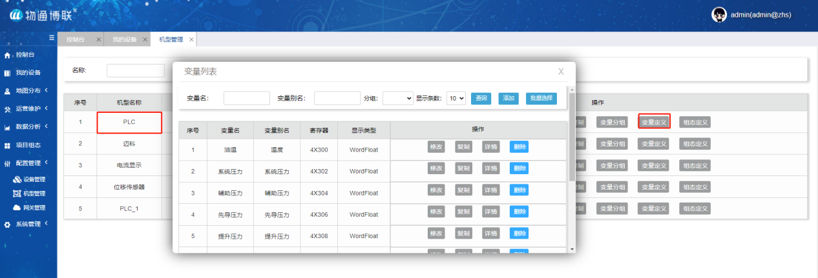Viewport: 818px width, 278px height.
Task: Click the 我的设备 sidebar icon
Action: click(7, 73)
